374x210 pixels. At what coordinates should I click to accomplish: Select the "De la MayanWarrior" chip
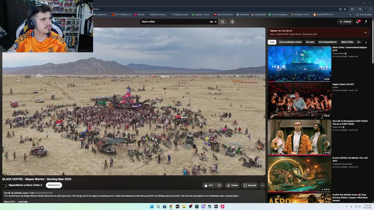point(328,42)
